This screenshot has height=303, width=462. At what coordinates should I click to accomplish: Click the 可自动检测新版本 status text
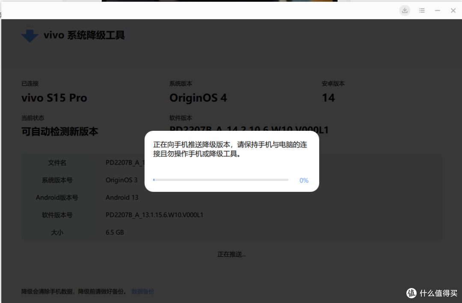tap(59, 131)
